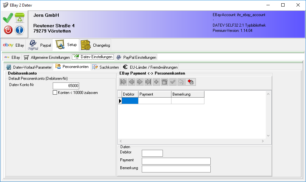Enable 'Konten < 10000 zulassen' checkbox
Screen dimensions: 306x182
[x=55, y=93]
